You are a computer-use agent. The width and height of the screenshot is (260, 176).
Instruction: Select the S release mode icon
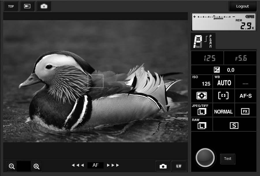coord(234,126)
